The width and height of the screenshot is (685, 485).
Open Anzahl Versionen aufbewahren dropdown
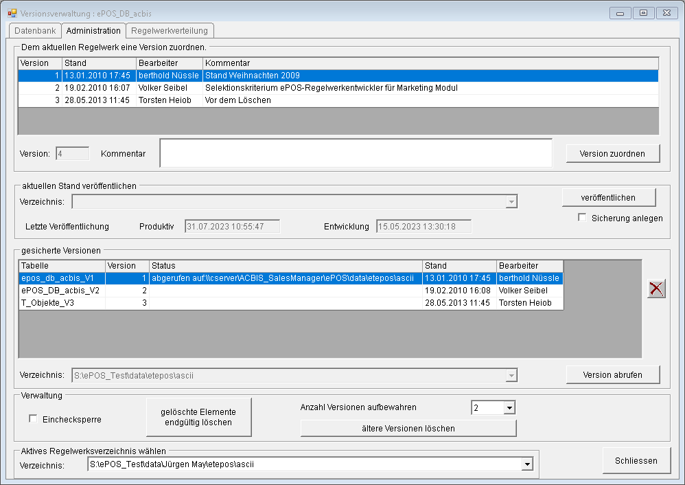509,408
